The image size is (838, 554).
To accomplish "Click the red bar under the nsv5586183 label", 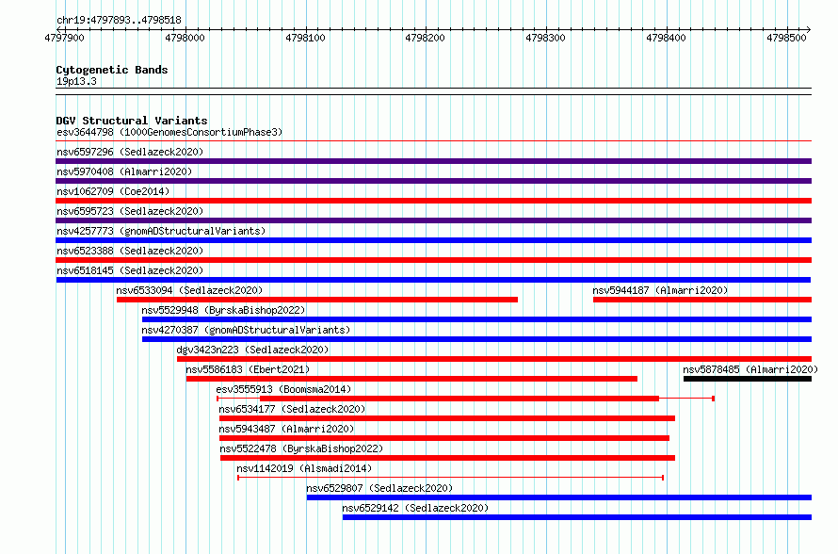I will click(411, 379).
